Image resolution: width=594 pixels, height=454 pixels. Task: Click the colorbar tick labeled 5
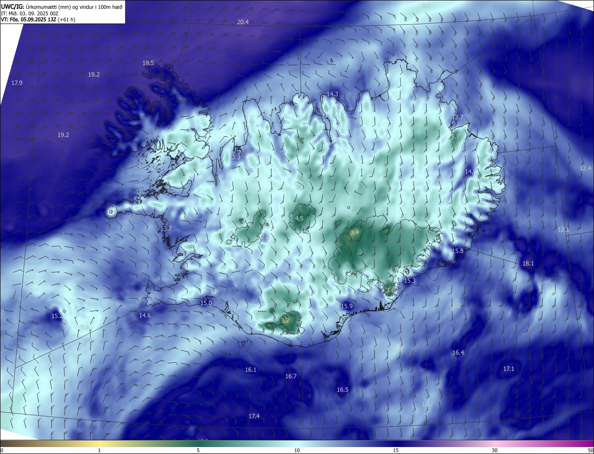click(198, 451)
